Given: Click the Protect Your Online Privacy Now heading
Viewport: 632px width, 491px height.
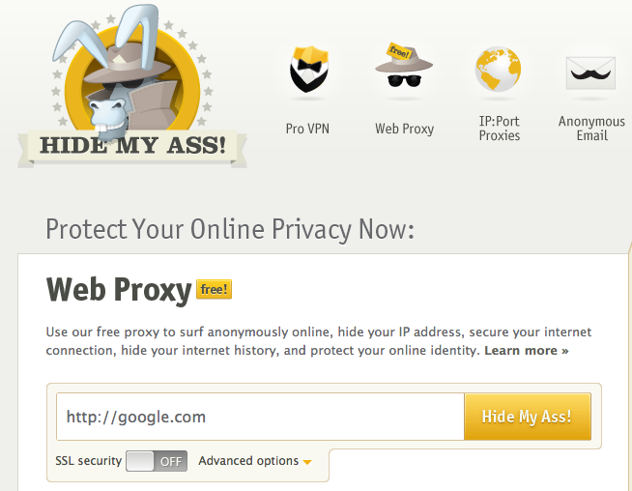Looking at the screenshot, I should pos(230,229).
